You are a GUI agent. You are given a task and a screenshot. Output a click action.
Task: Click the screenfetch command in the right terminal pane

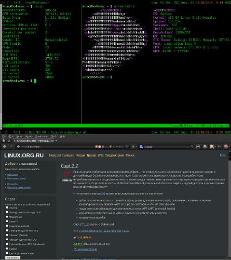[124, 6]
